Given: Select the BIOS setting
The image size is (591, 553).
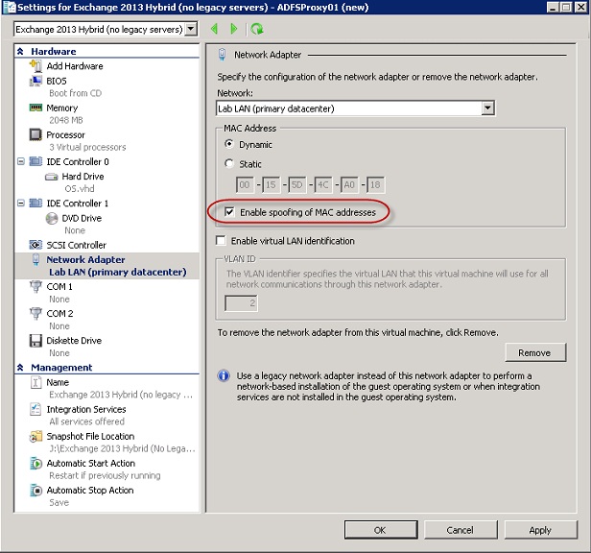Looking at the screenshot, I should pyautogui.click(x=57, y=81).
